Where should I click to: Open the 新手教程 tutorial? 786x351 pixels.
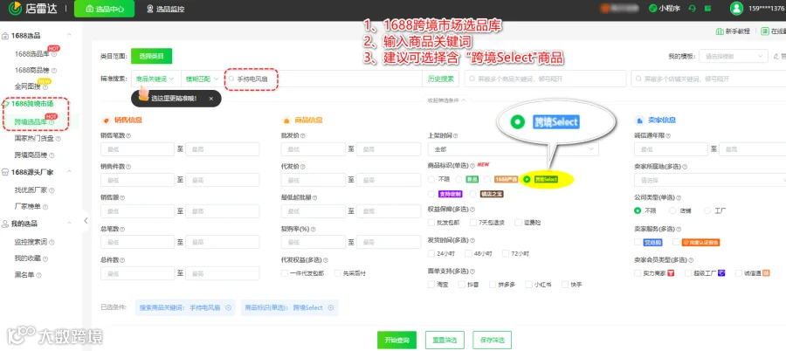coord(734,31)
